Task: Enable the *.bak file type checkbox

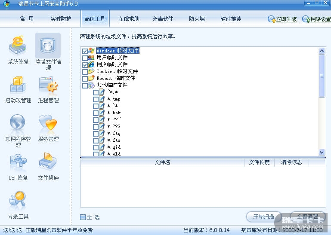Action: pos(96,113)
